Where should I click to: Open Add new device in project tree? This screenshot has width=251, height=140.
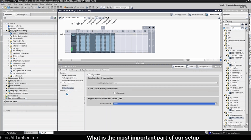pyautogui.click(x=16, y=26)
